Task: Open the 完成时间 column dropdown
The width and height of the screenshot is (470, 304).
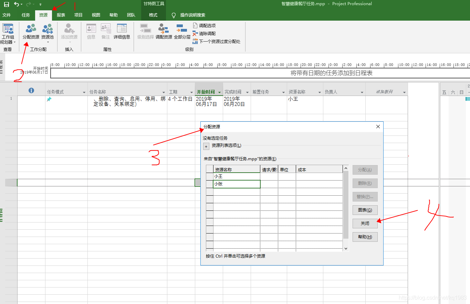Action: pyautogui.click(x=248, y=92)
